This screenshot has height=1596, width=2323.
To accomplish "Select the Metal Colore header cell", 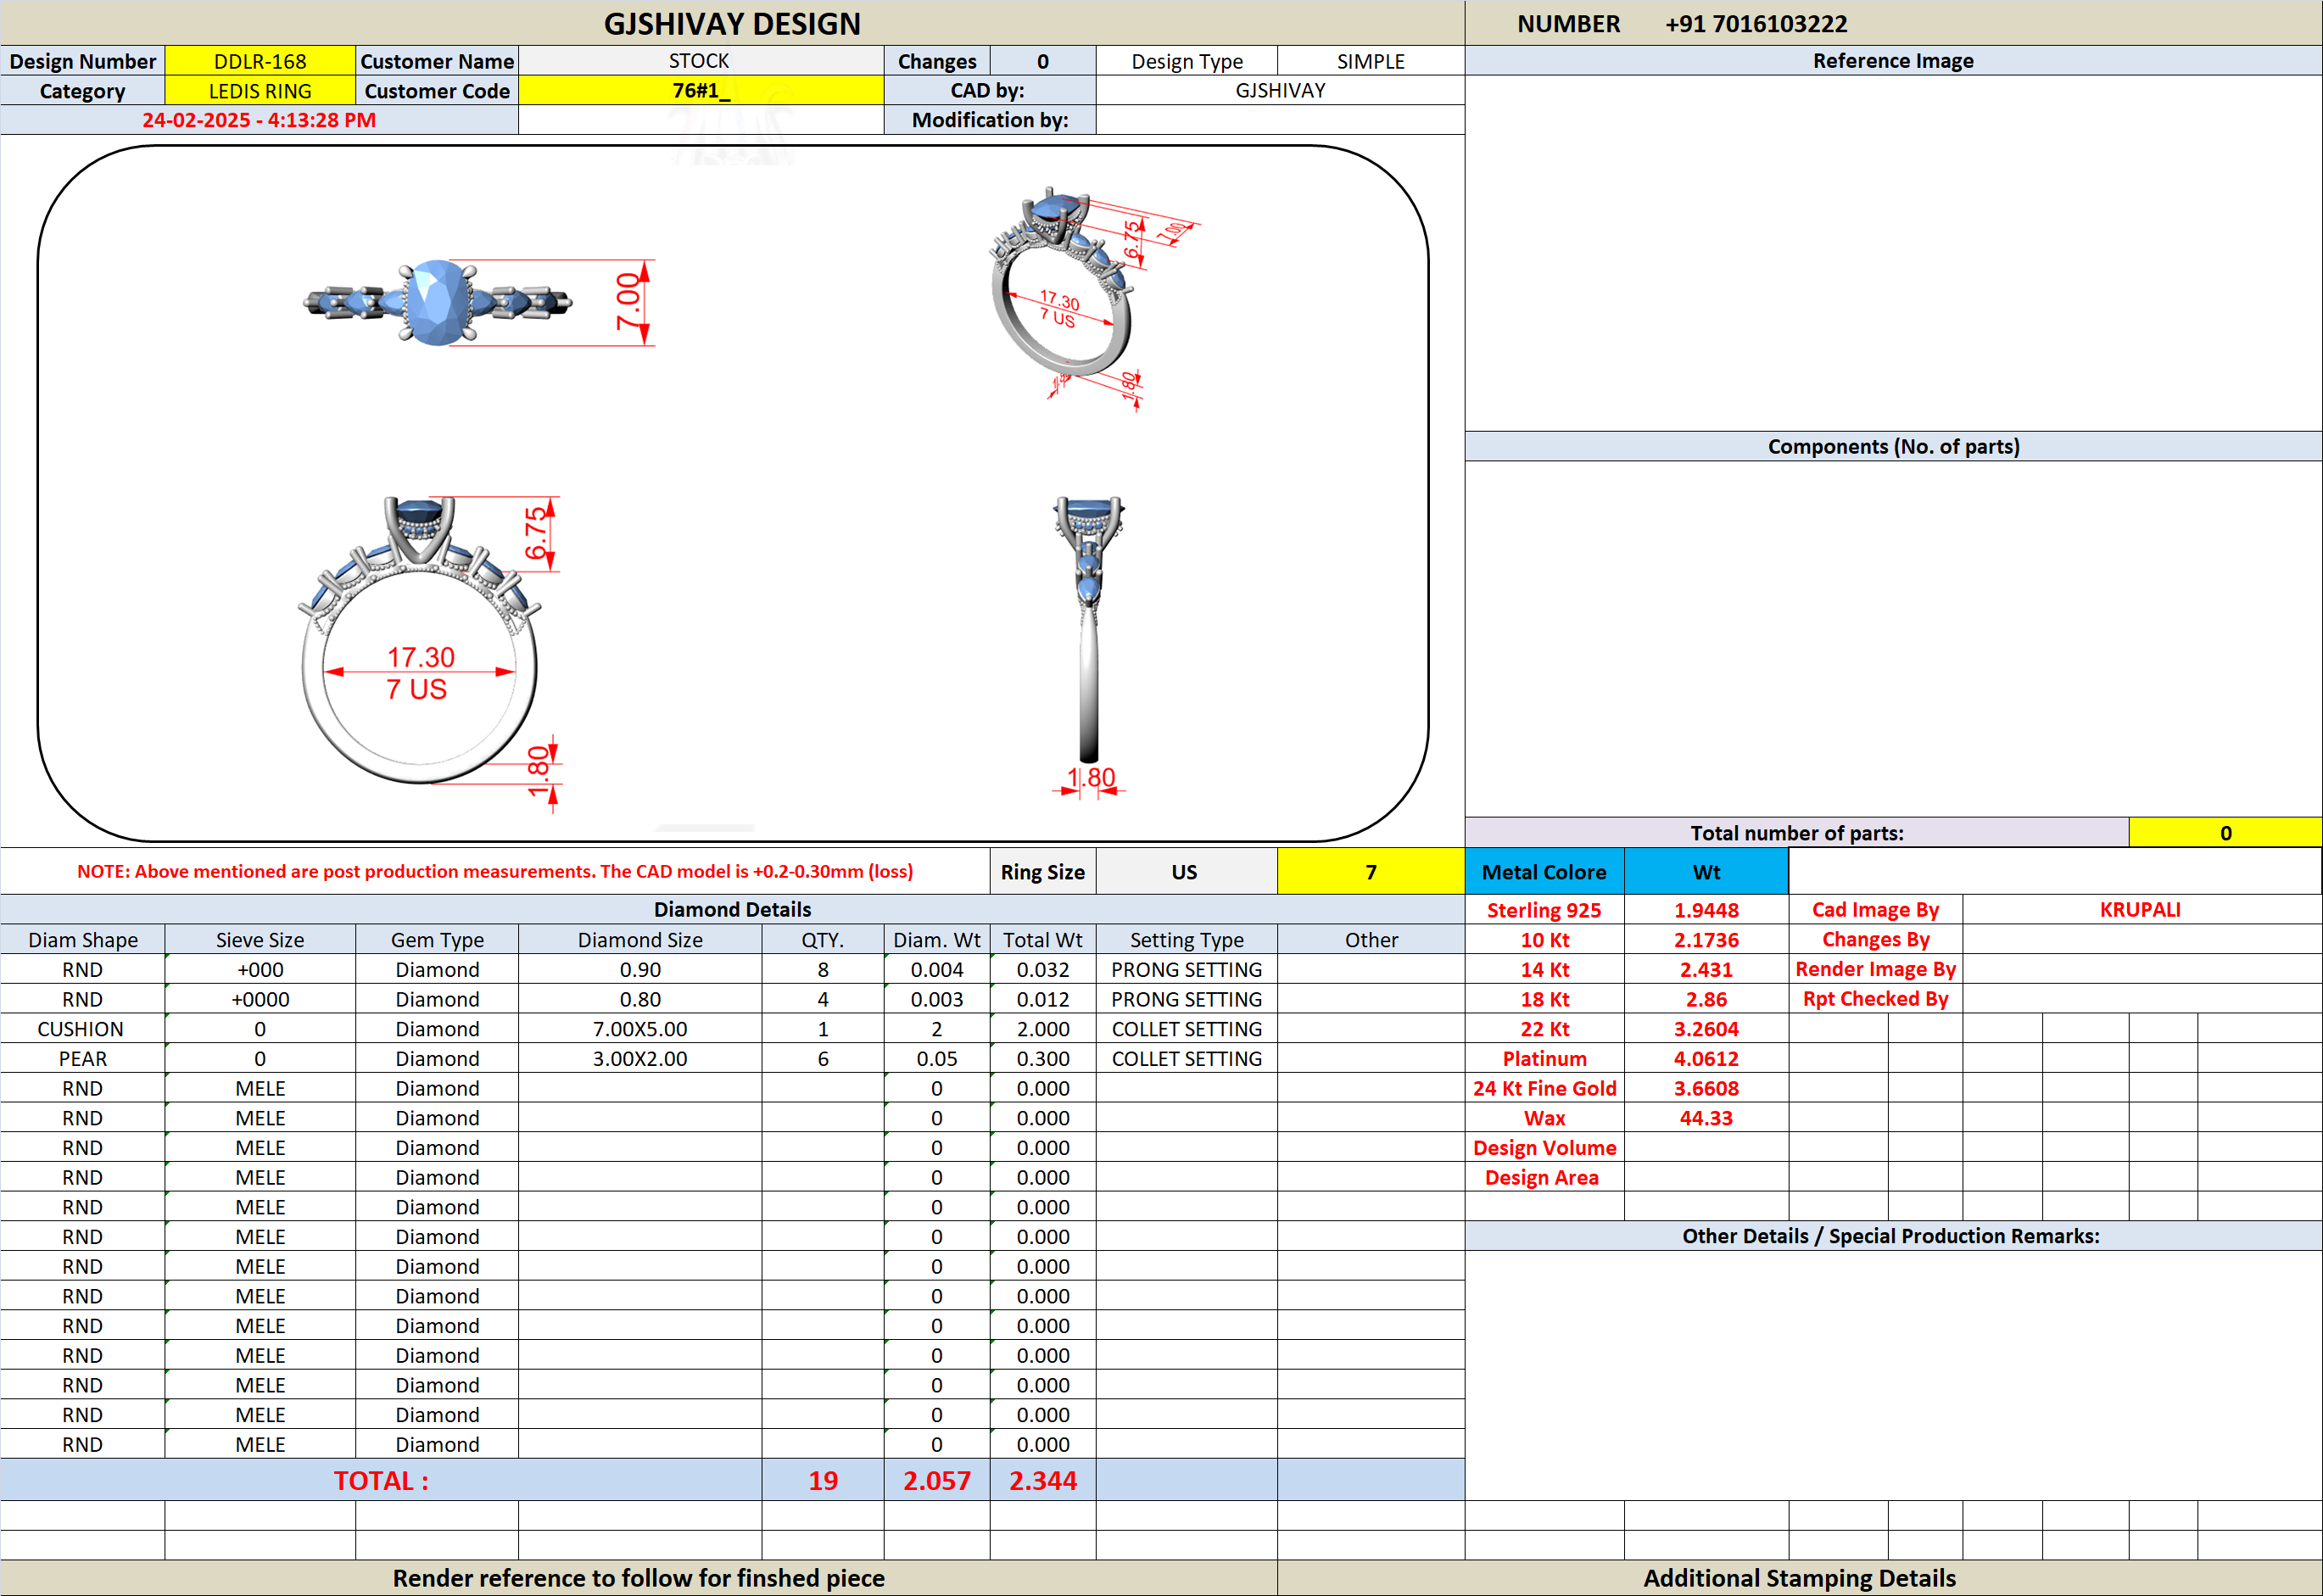I will click(x=1545, y=872).
